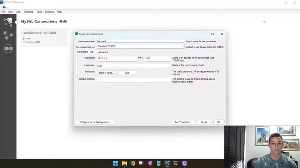Screen dimensions: 300x168
Task: Maximize the Setup New Connection dialog
Action: 212,34
